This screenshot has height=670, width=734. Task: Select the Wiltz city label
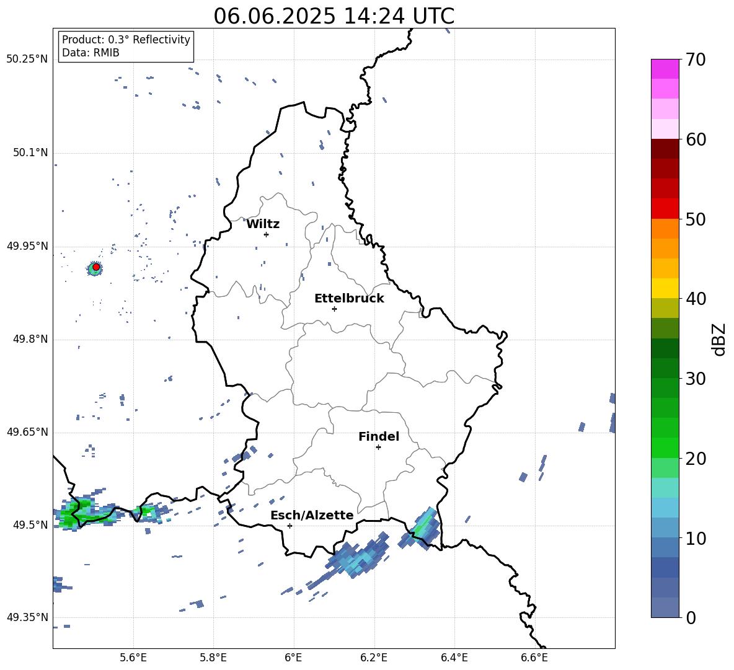point(263,224)
